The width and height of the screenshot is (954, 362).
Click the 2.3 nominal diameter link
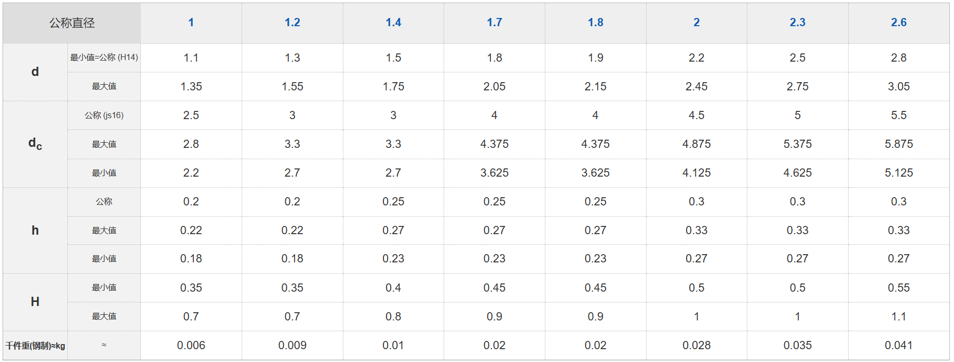[x=797, y=23]
